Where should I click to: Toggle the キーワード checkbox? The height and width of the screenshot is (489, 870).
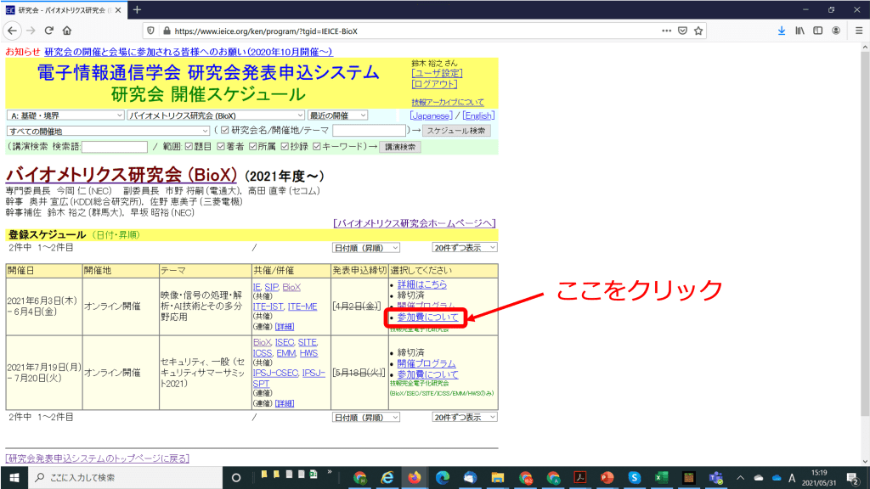pyautogui.click(x=317, y=147)
